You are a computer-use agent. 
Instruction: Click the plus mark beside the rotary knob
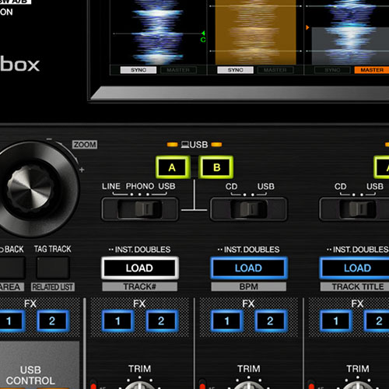click(x=82, y=170)
